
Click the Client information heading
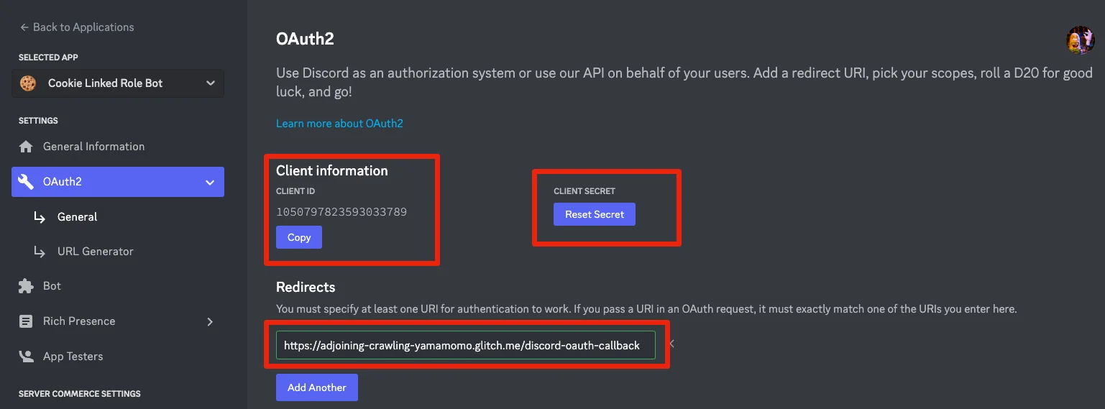332,171
